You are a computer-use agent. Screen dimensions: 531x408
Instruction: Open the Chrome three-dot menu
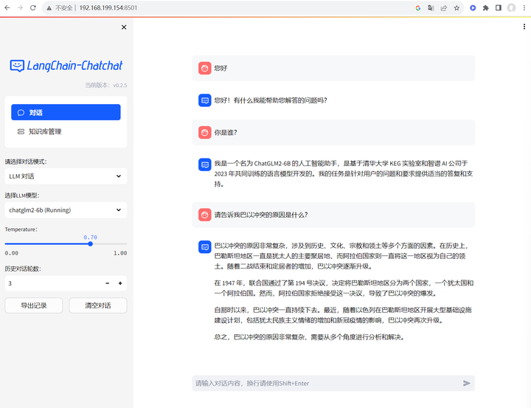pos(524,8)
